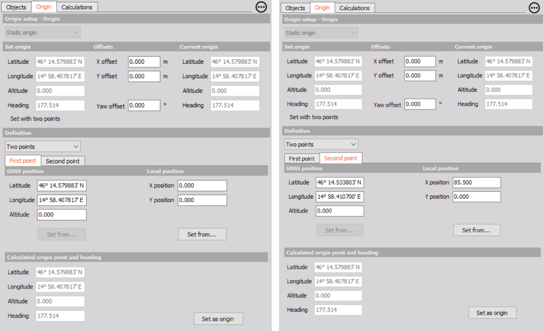Click Set as origin button in left panel
Viewport: 544px width, 331px height.
tap(218, 319)
